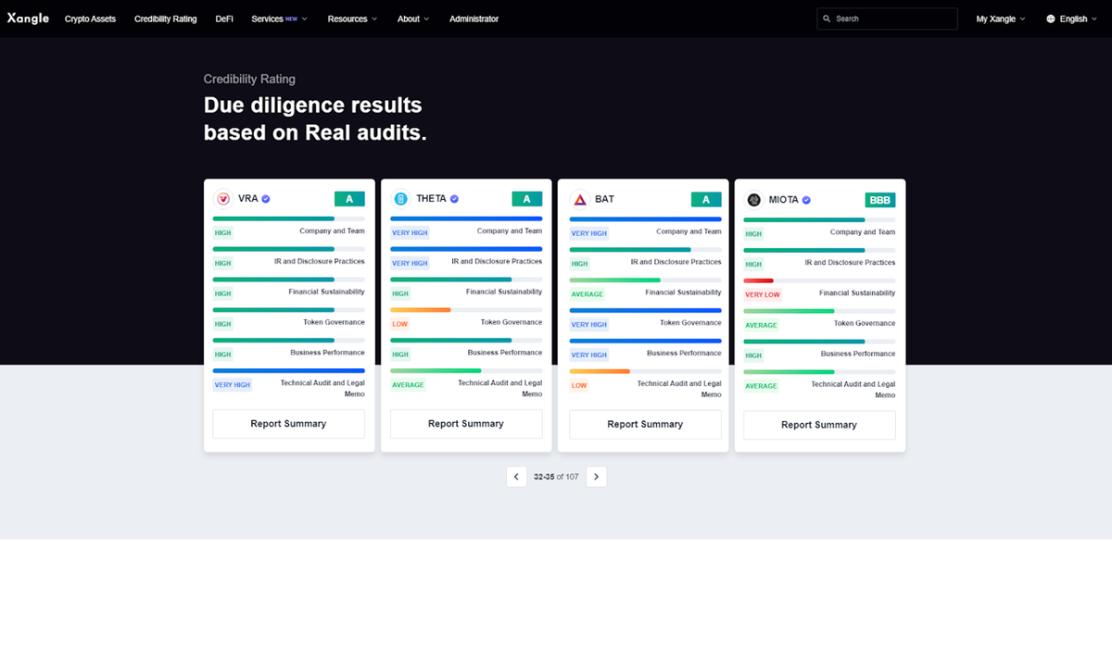Click the MIOTA coin icon
The image size is (1112, 672).
pos(754,200)
